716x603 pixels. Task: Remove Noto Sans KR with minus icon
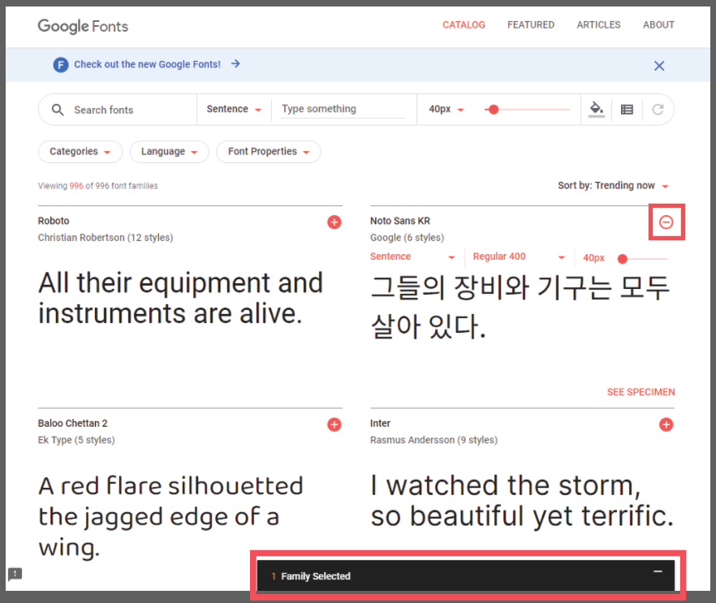pos(666,222)
